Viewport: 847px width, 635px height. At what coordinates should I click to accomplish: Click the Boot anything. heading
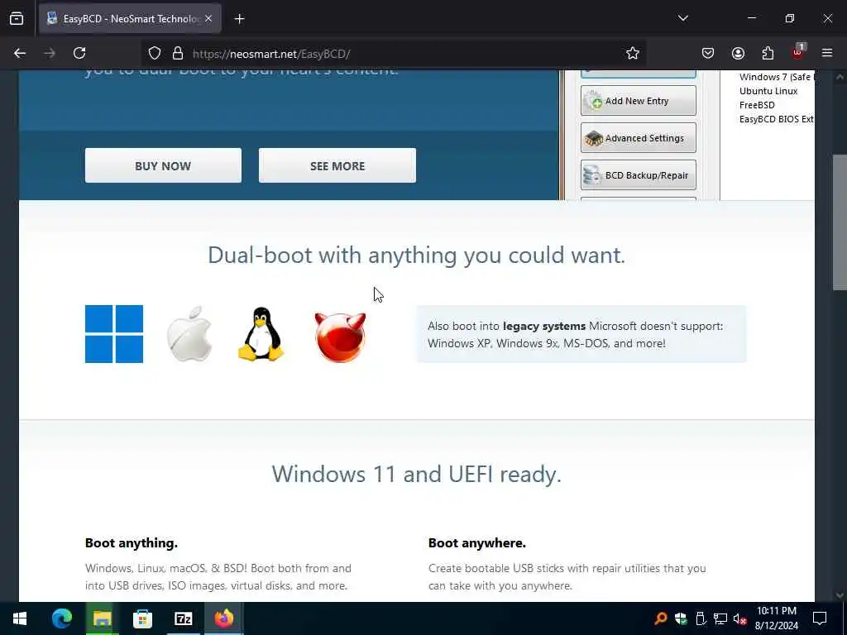pos(132,543)
